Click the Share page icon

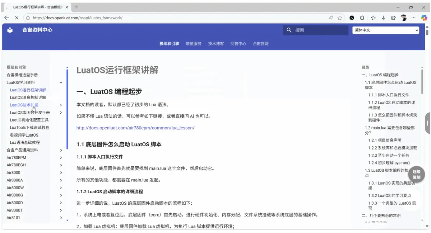coord(393,18)
